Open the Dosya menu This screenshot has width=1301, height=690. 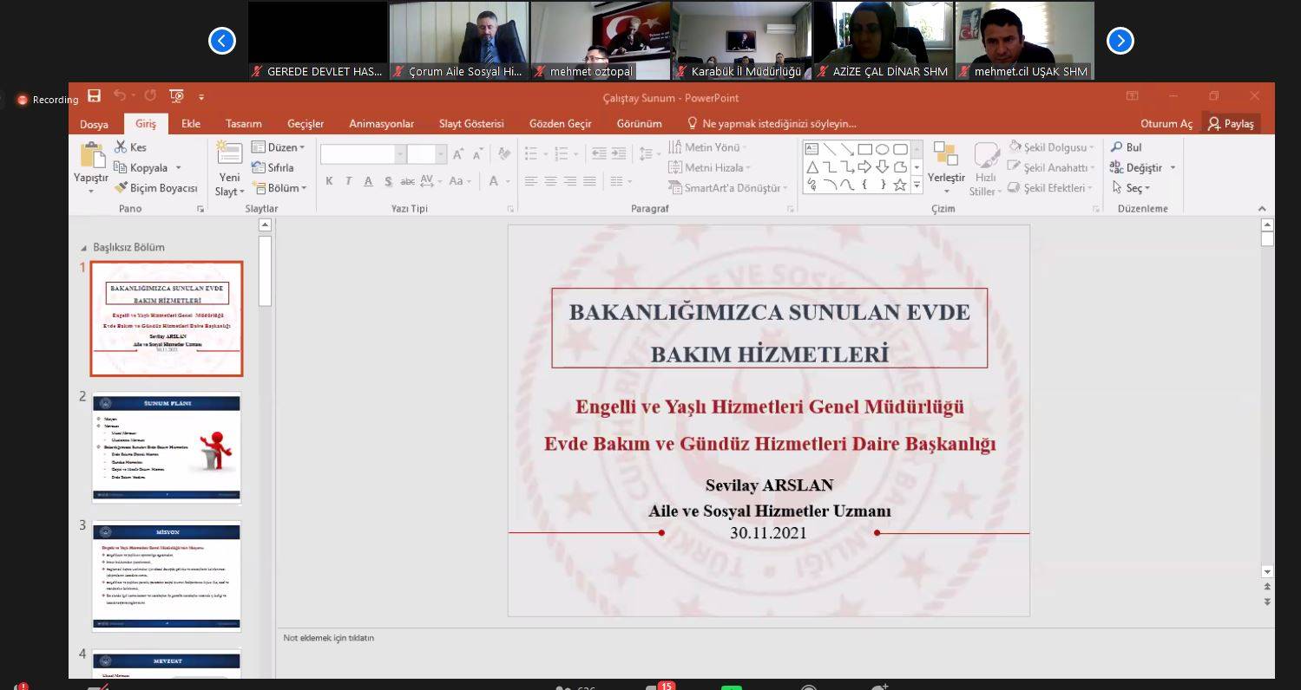point(95,124)
